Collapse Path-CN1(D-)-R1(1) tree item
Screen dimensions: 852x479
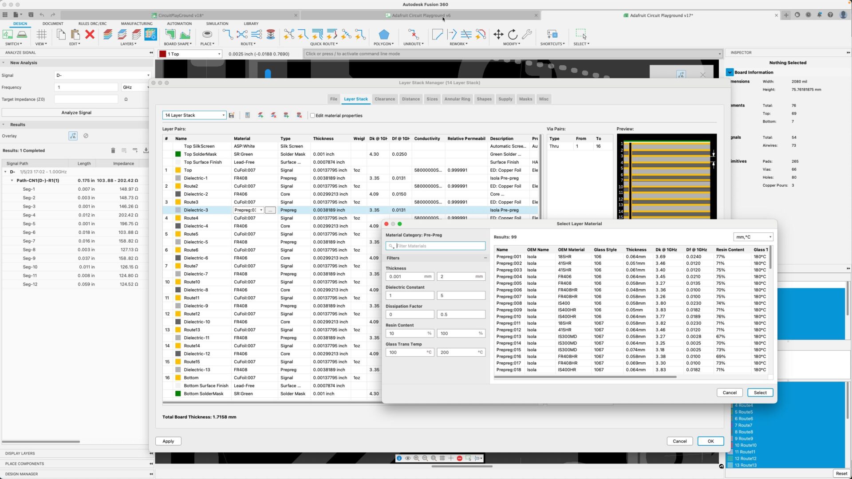[x=12, y=181]
